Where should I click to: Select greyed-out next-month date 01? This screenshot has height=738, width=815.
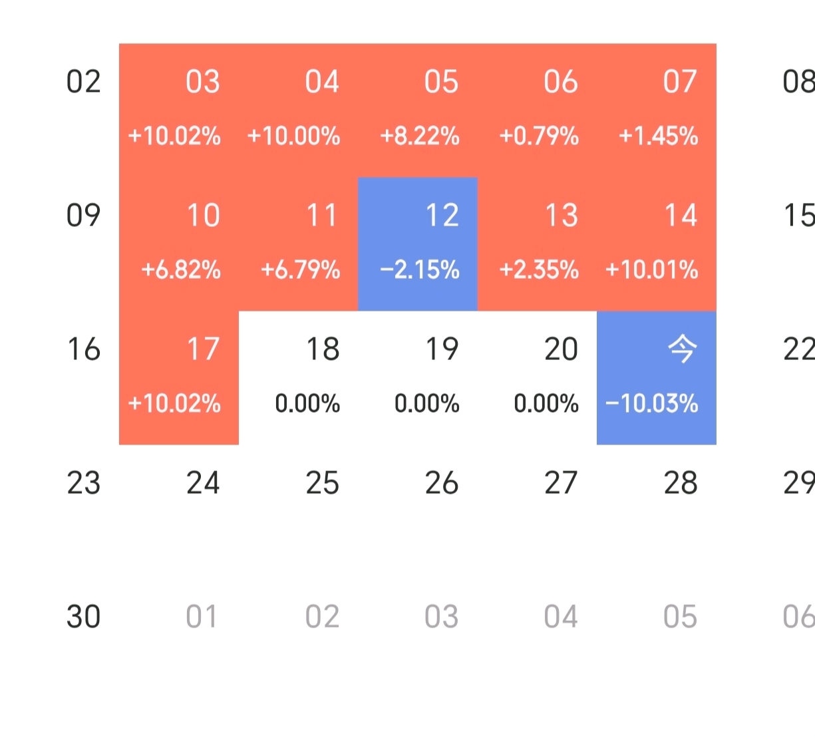click(x=202, y=618)
